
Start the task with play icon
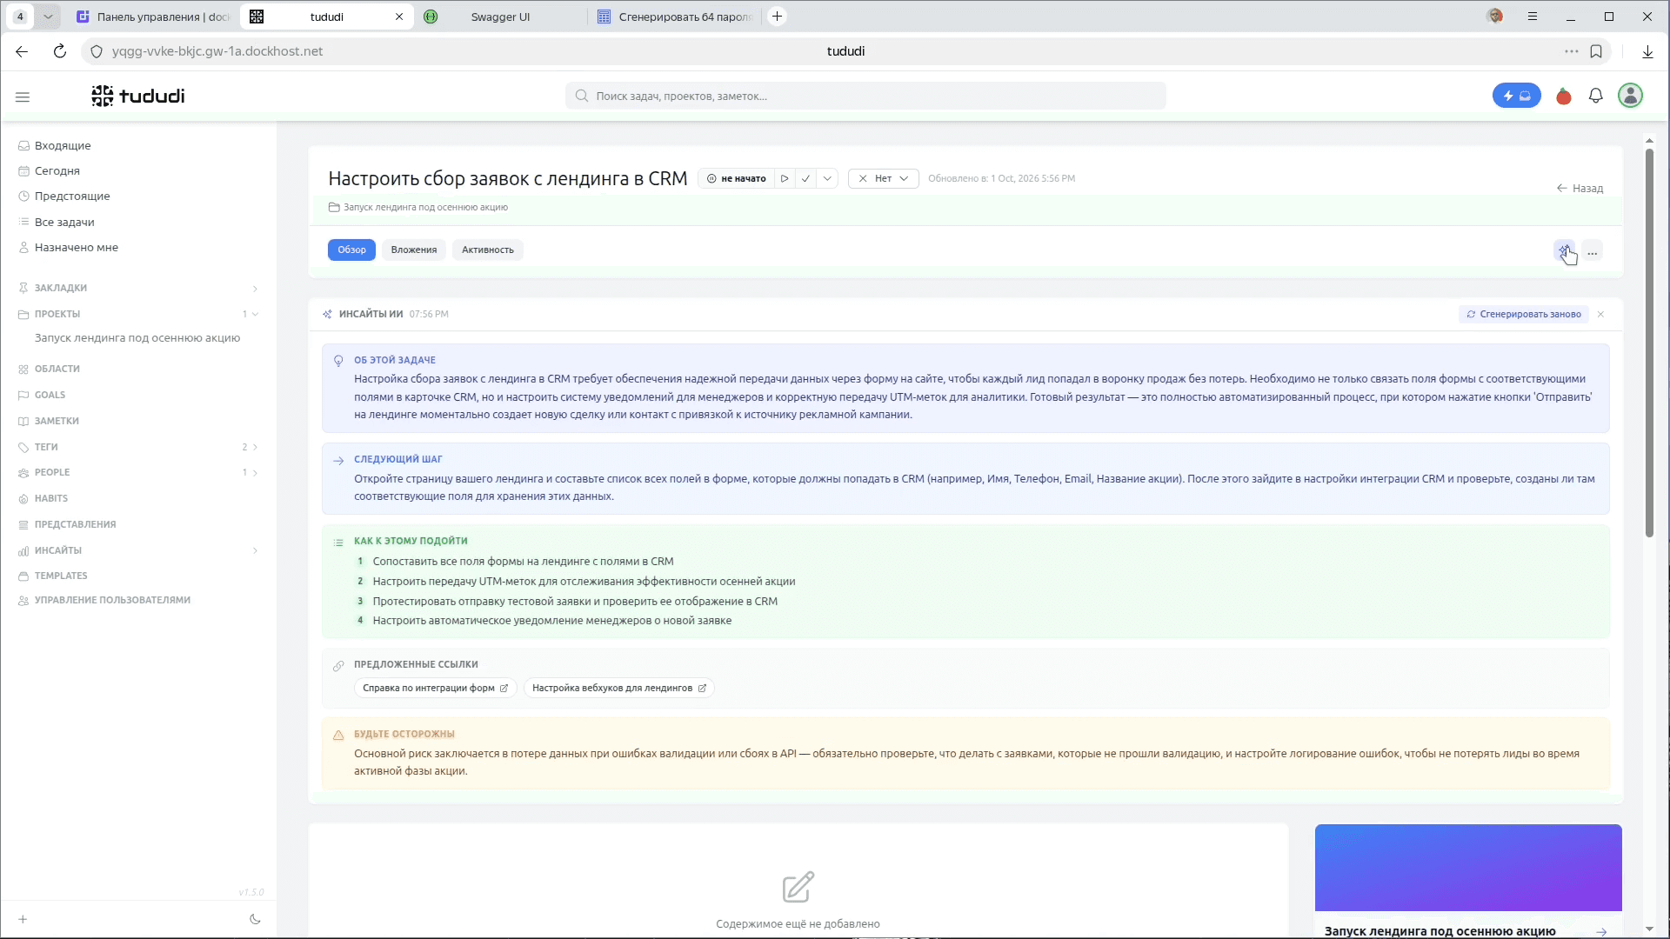point(785,178)
